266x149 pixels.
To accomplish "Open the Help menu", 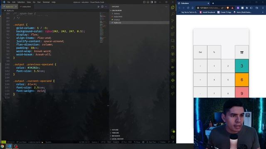I will pos(54,2).
